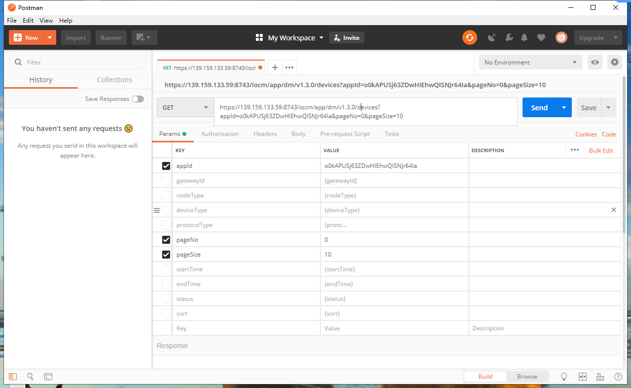Click the Send button
This screenshot has height=388, width=631.
click(539, 107)
